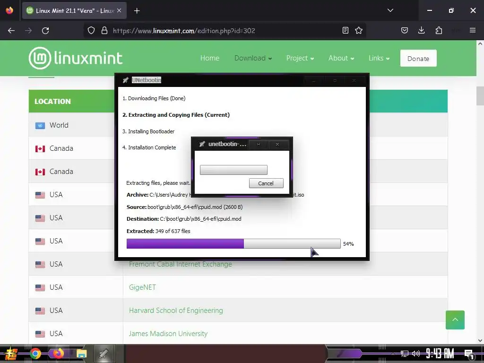Click the site padlock security icon
Image resolution: width=484 pixels, height=363 pixels.
(x=104, y=31)
